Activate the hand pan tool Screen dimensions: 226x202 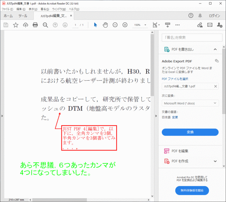pos(105,25)
